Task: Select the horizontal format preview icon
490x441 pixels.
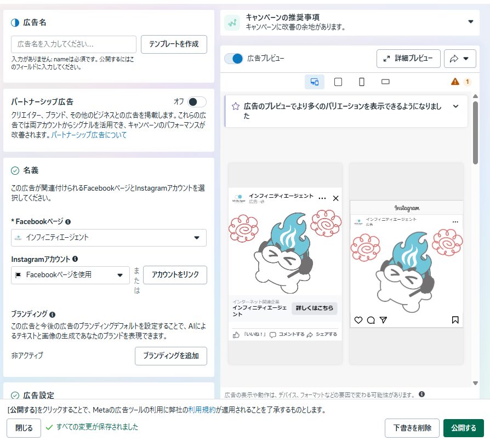Action: coord(385,82)
